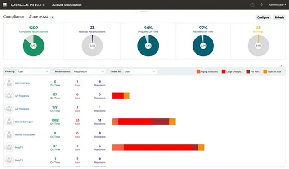Click the Large Unexplained legend swatch
Screen dimensions: 289x169
[224, 71]
